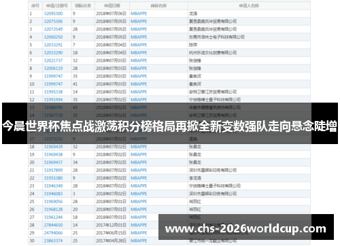Open 31999747 link in row 9
Image resolution: width=340 pixels, height=246 pixels.
pos(53,76)
